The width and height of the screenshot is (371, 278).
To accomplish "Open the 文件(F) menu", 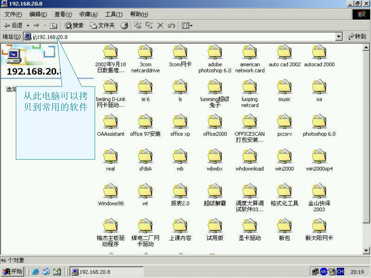I will pyautogui.click(x=13, y=14).
